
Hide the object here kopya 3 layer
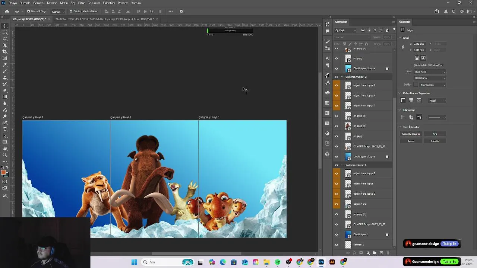point(337,194)
